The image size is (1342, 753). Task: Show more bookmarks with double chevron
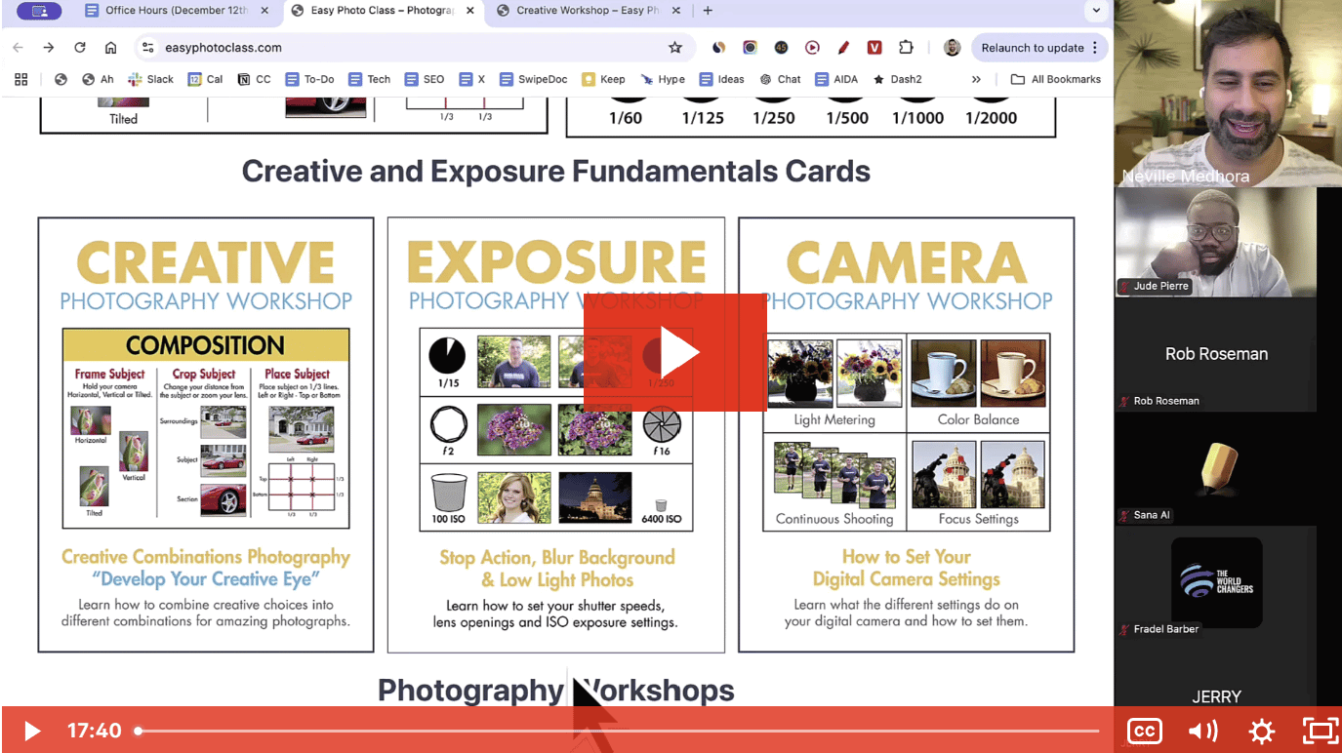[x=976, y=79]
